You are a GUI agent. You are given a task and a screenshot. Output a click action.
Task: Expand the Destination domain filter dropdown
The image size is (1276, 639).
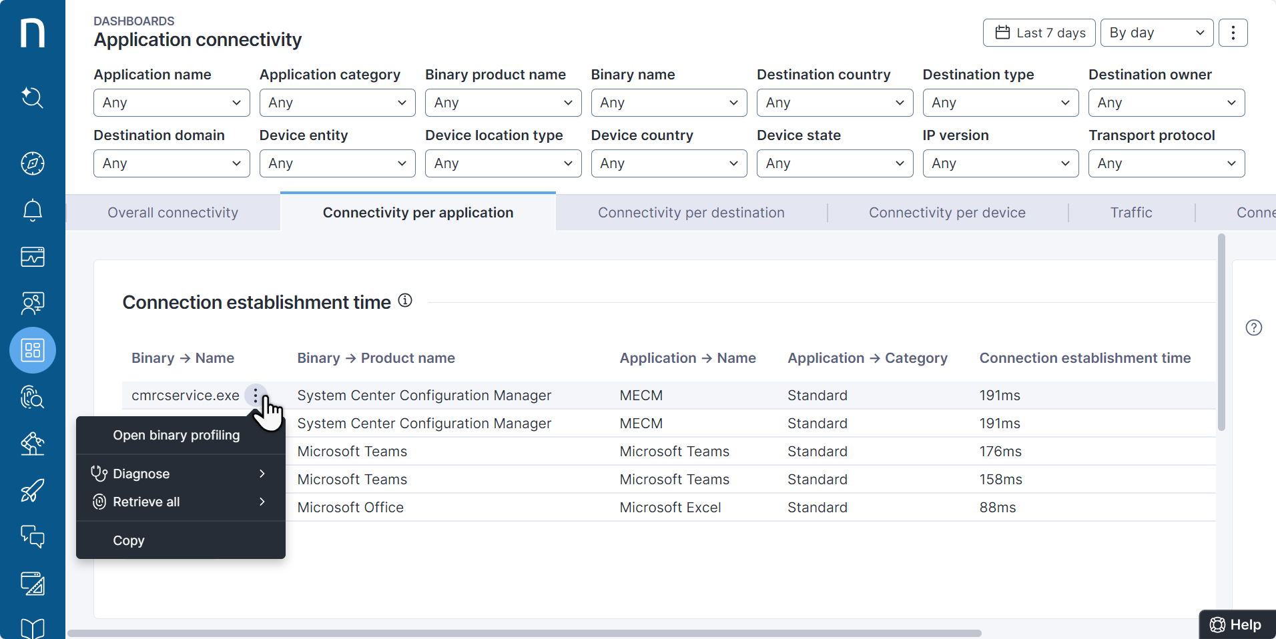point(172,163)
